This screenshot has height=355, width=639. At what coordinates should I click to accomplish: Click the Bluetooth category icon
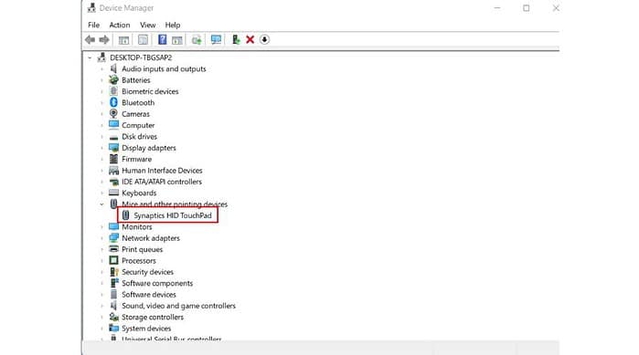click(113, 102)
